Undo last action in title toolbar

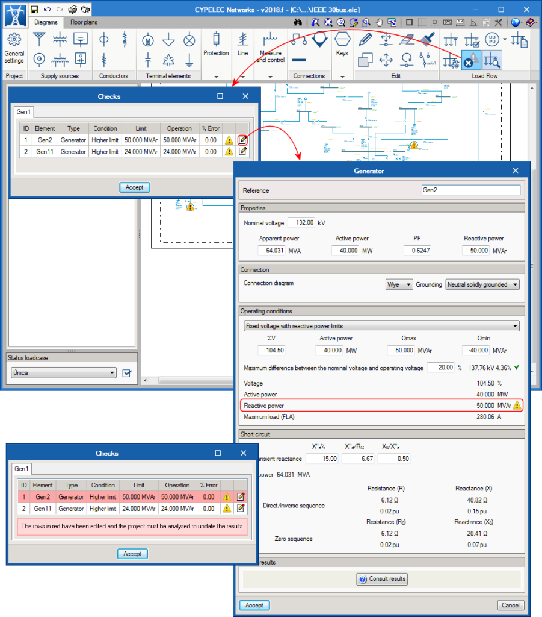(47, 10)
